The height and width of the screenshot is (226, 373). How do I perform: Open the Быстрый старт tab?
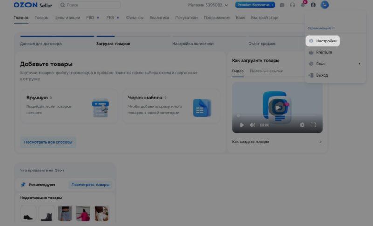[265, 18]
